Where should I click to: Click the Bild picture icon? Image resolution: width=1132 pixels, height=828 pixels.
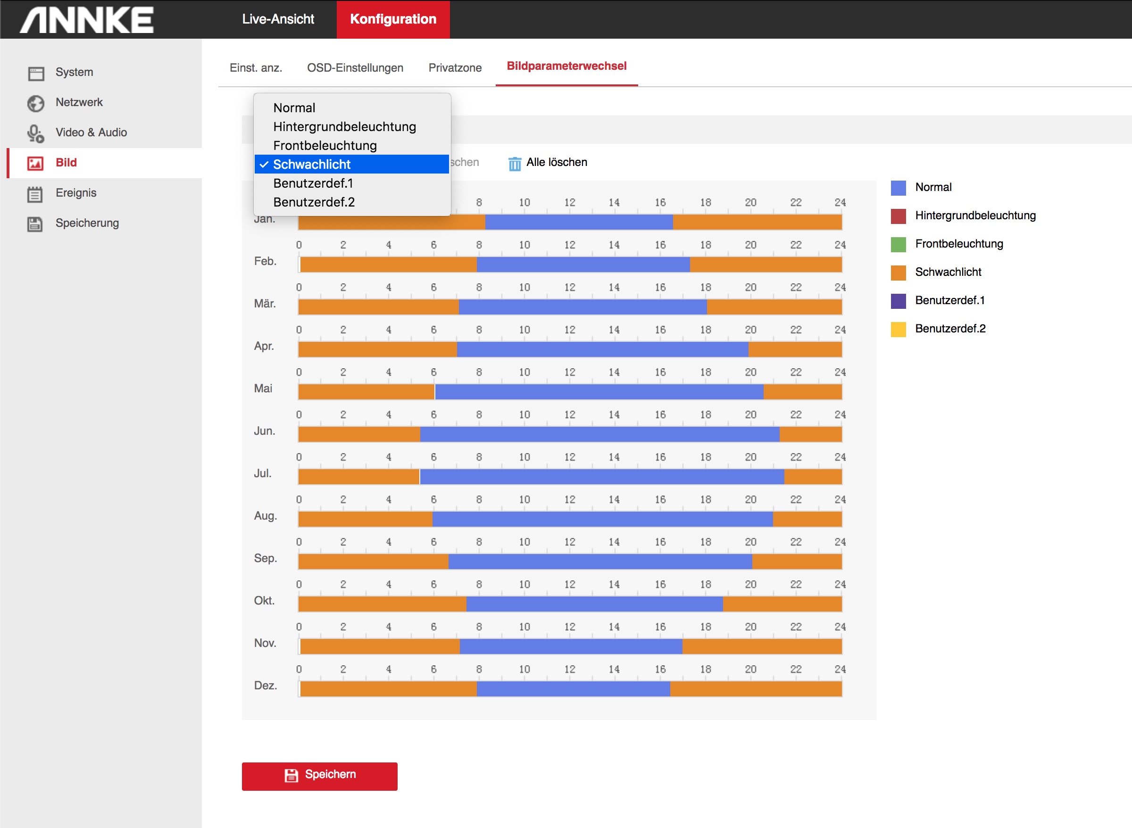coord(35,164)
